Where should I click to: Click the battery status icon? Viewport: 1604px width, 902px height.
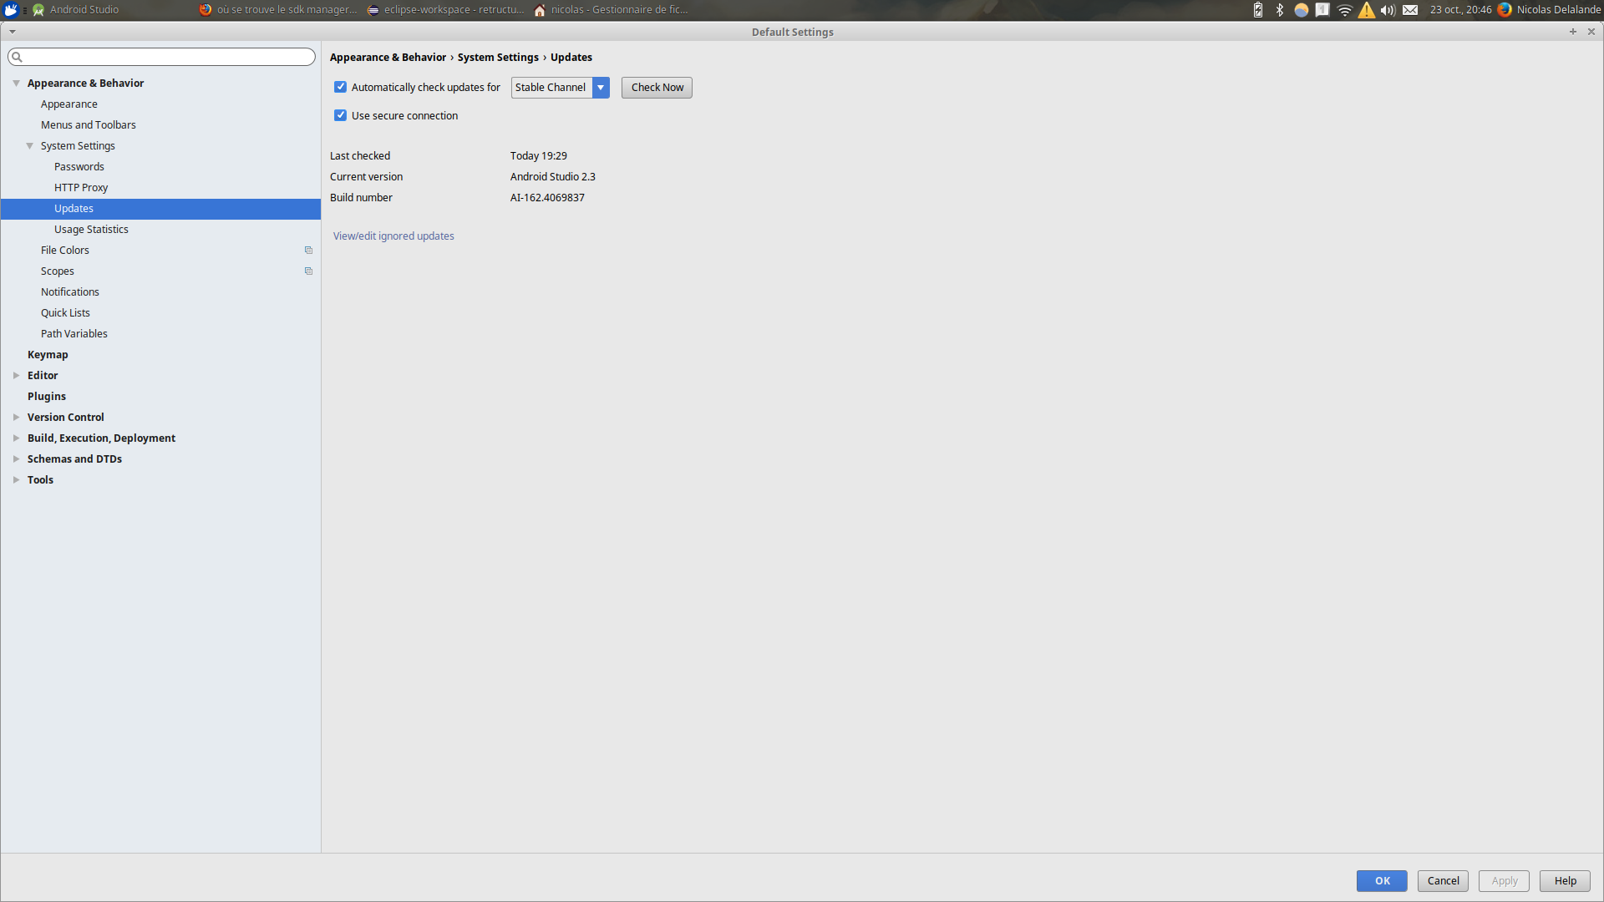tap(1257, 9)
